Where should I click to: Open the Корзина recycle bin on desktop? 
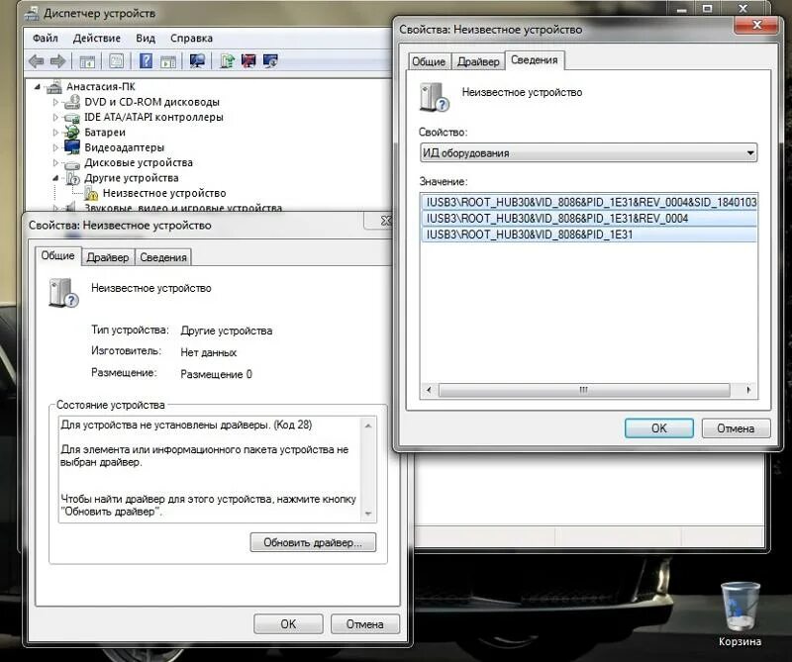pyautogui.click(x=740, y=615)
